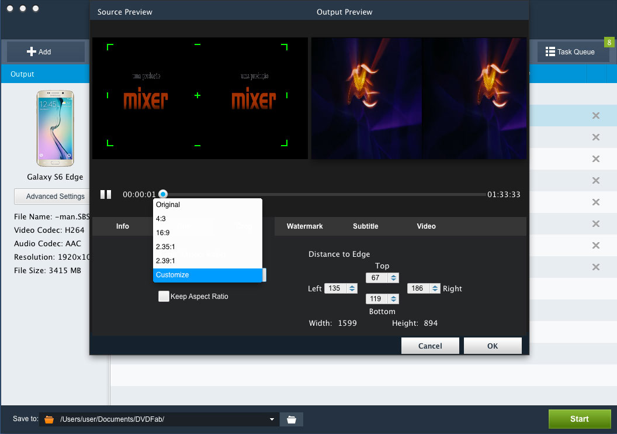The height and width of the screenshot is (434, 617).
Task: Choose 2.35:1 in the aspect ratio list
Action: pyautogui.click(x=207, y=247)
